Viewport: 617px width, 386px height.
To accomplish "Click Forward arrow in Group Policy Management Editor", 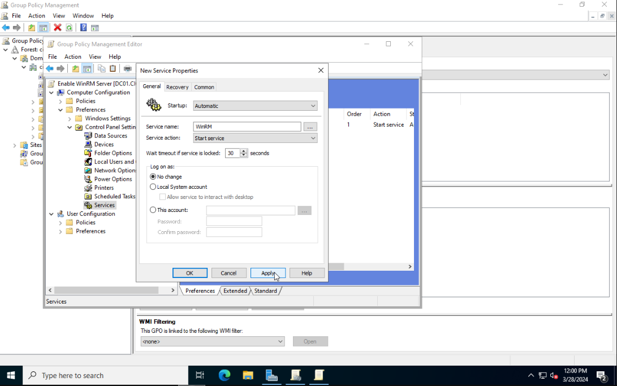I will 60,68.
